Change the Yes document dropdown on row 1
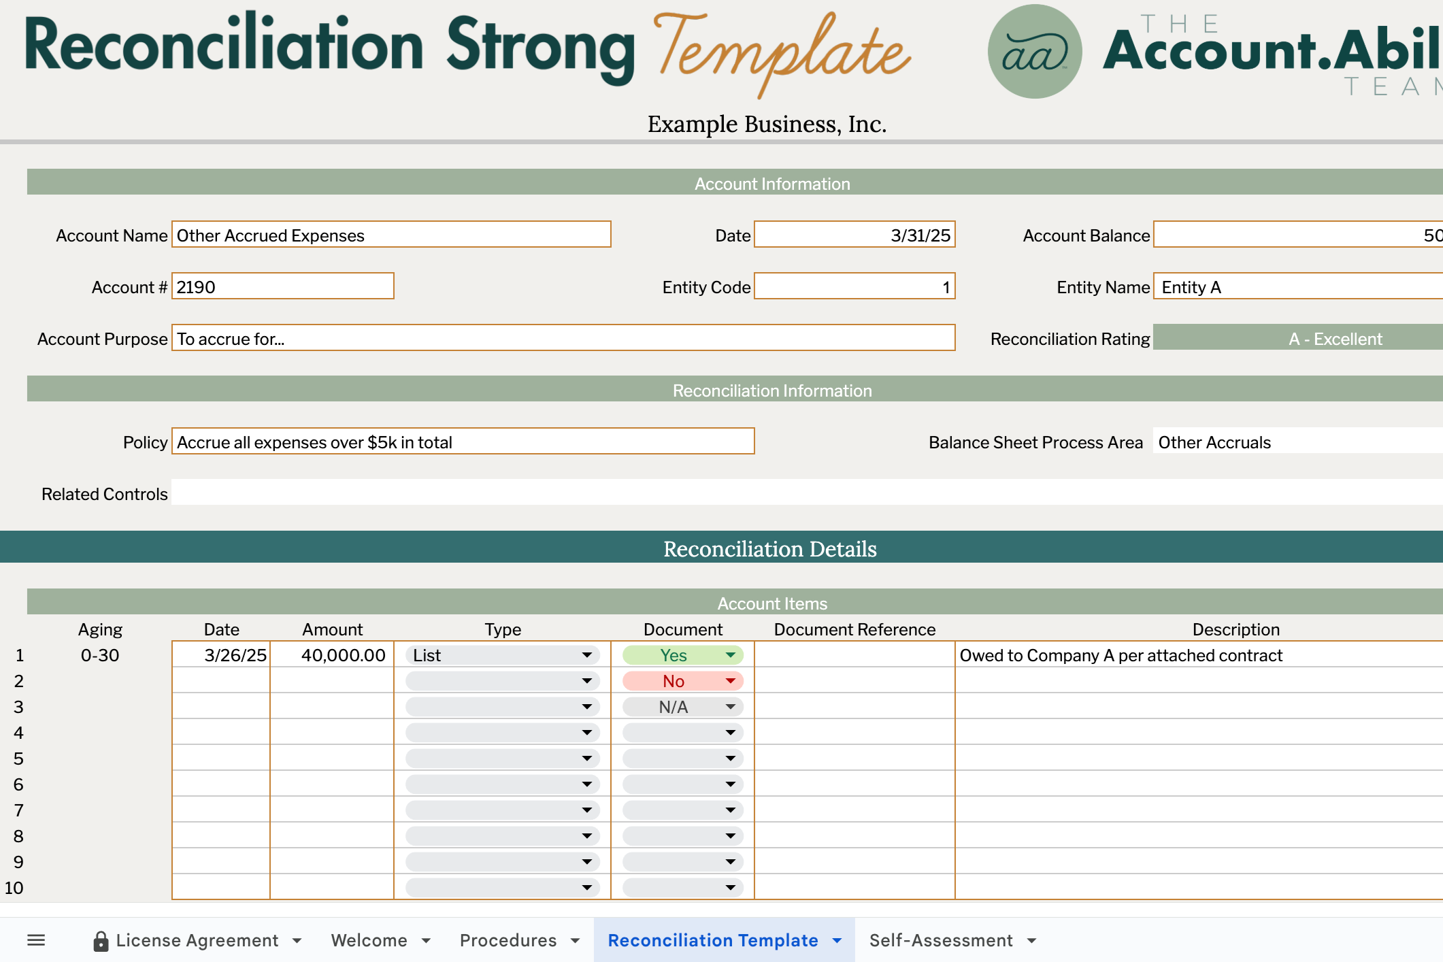Image resolution: width=1443 pixels, height=962 pixels. coord(731,654)
